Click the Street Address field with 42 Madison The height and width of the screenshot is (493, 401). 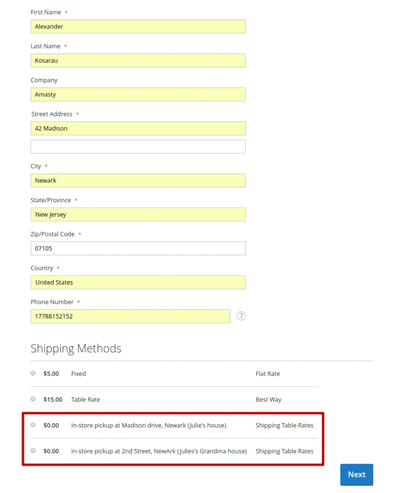(x=138, y=129)
